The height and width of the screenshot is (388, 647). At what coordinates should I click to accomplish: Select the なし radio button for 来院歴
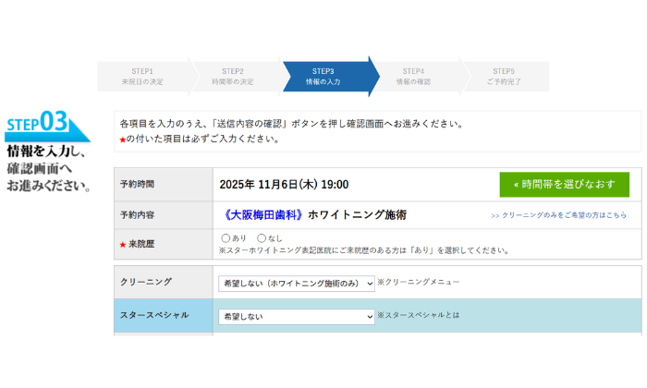(261, 238)
